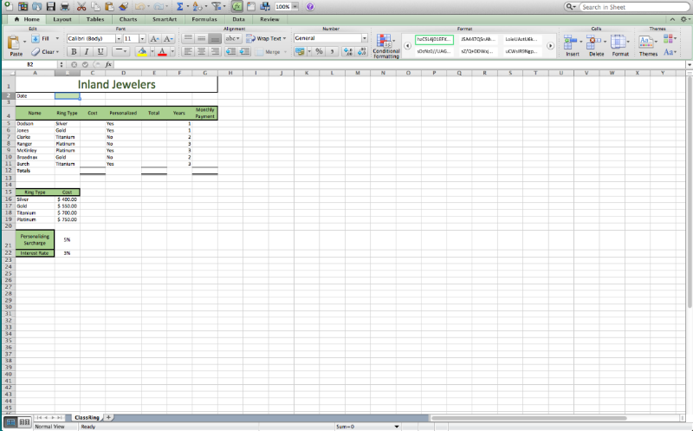Apply percent style to the cell
This screenshot has width=693, height=431.
[x=319, y=51]
